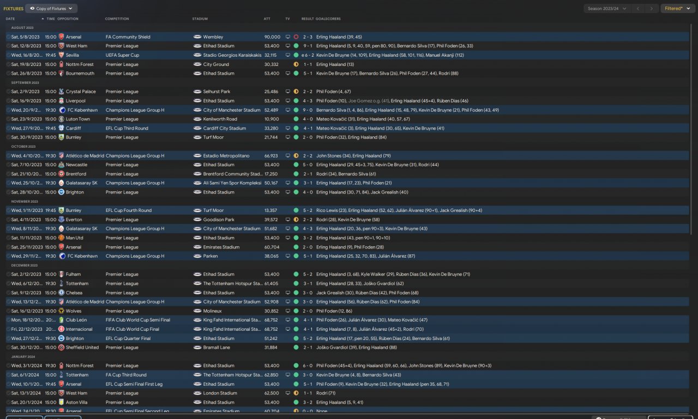Sort by the STADIUM column header
The image size is (698, 419).
(x=200, y=19)
